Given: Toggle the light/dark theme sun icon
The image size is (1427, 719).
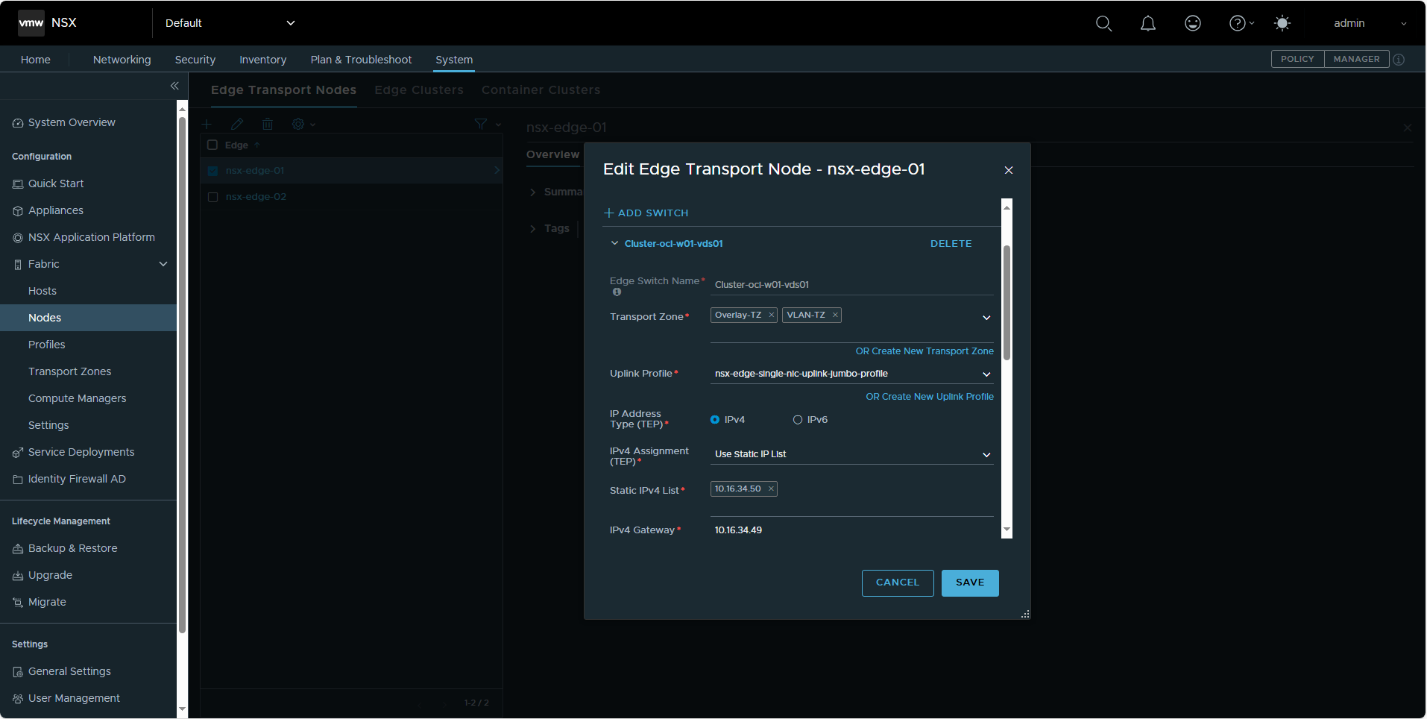Looking at the screenshot, I should coord(1282,23).
